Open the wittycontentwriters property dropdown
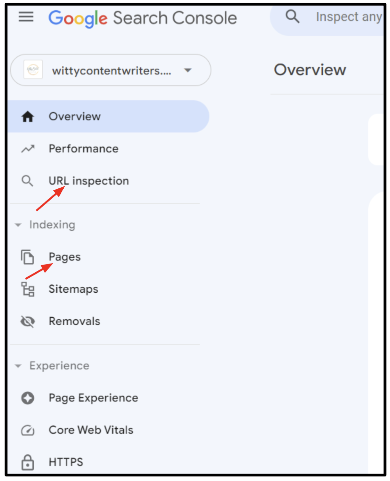This screenshot has height=481, width=390. 188,70
